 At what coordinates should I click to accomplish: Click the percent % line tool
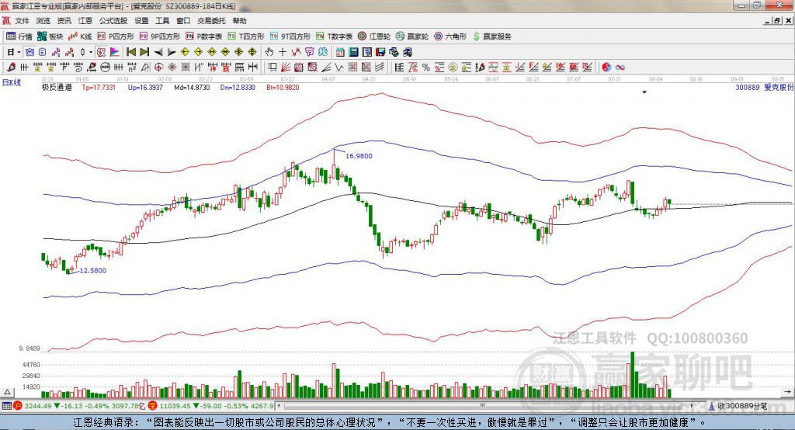point(426,67)
